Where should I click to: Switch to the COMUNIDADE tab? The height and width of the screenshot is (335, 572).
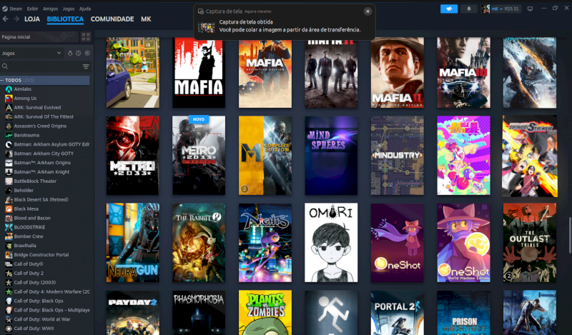click(x=112, y=19)
